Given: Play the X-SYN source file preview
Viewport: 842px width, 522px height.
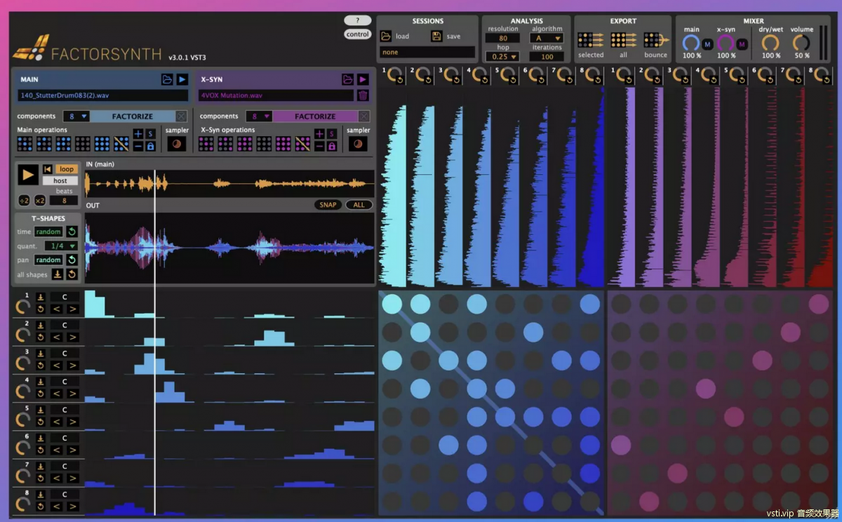Looking at the screenshot, I should [x=363, y=79].
